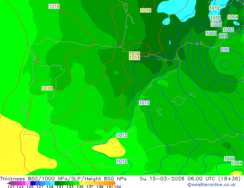Click the '06:00 UTC (18+36)' time text

pyautogui.click(x=214, y=179)
